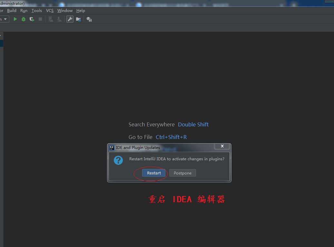Click the Double Shift shortcut hint
The image size is (334, 247).
(x=193, y=124)
